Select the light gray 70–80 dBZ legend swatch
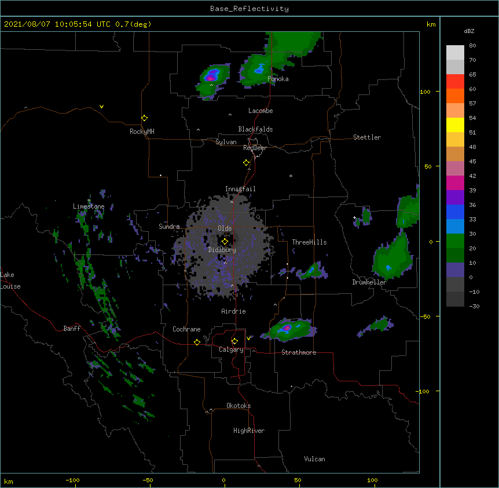499x488 pixels. pos(455,53)
